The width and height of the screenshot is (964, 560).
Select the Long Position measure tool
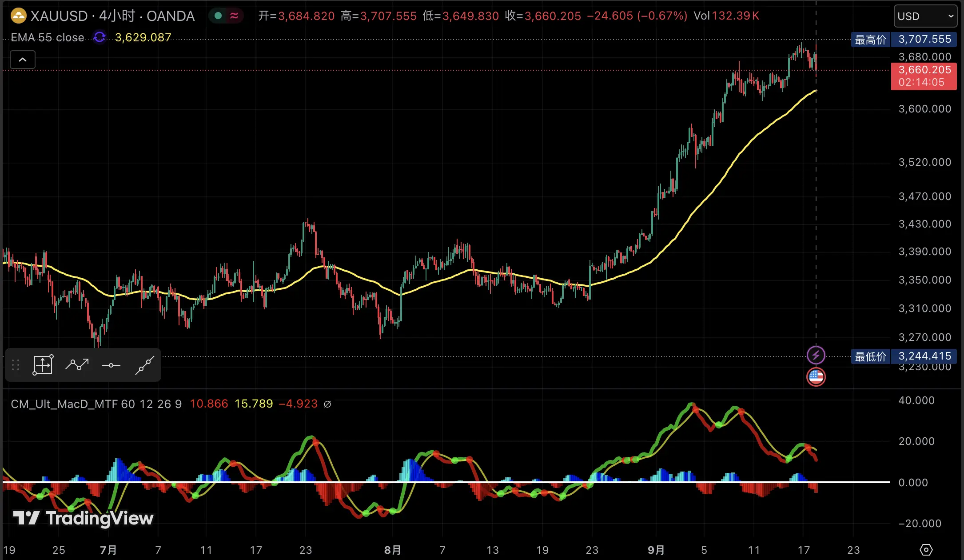point(43,365)
